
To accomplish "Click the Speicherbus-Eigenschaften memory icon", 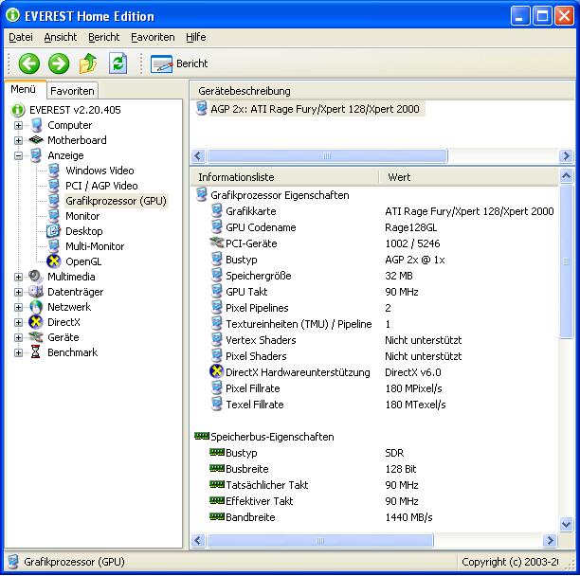I will [x=202, y=436].
